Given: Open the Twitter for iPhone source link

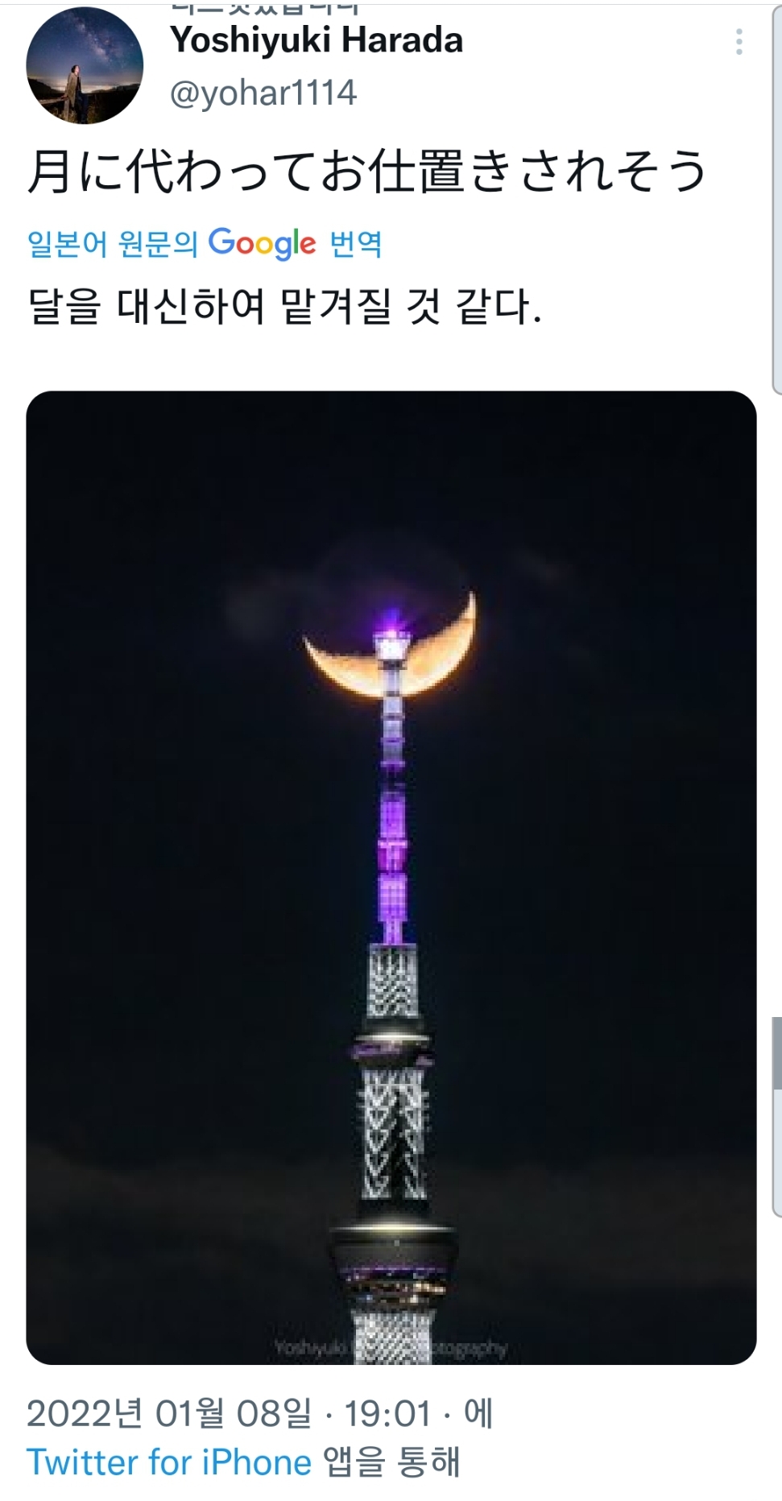Looking at the screenshot, I should click(x=169, y=1462).
